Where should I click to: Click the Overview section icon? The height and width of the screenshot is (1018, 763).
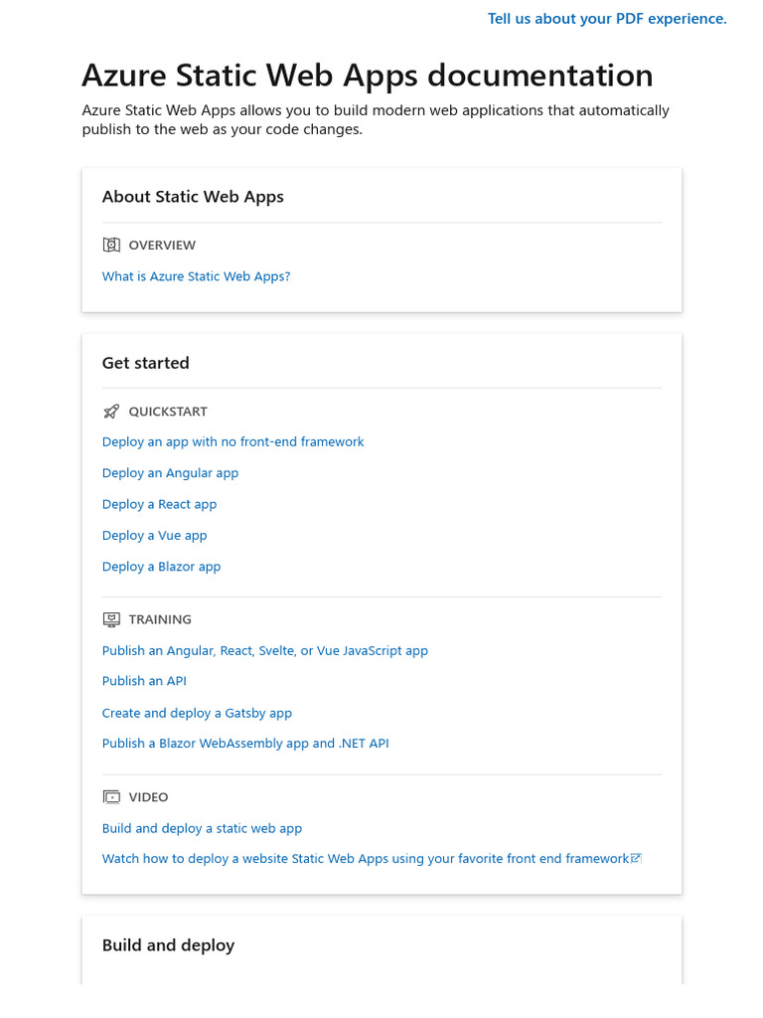coord(111,245)
